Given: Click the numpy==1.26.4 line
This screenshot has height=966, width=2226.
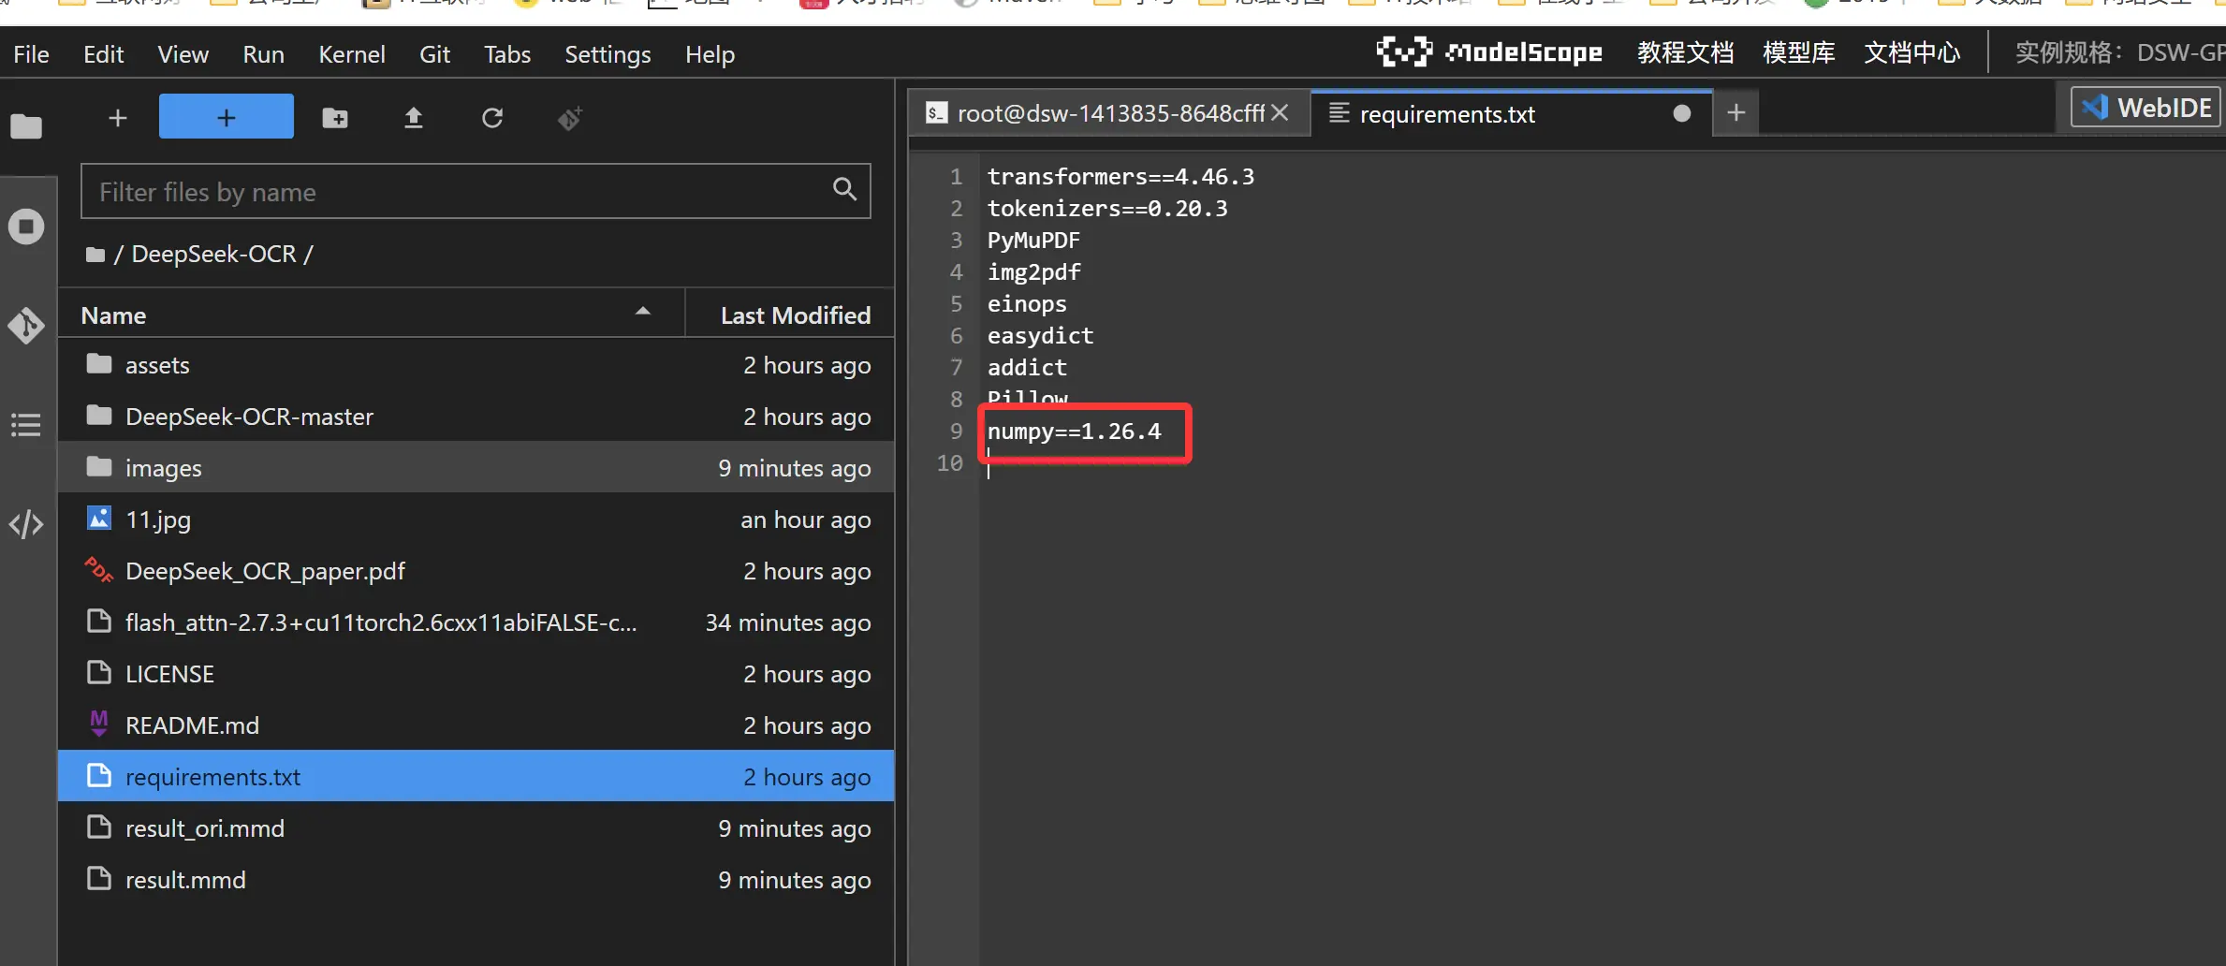Looking at the screenshot, I should pos(1074,432).
